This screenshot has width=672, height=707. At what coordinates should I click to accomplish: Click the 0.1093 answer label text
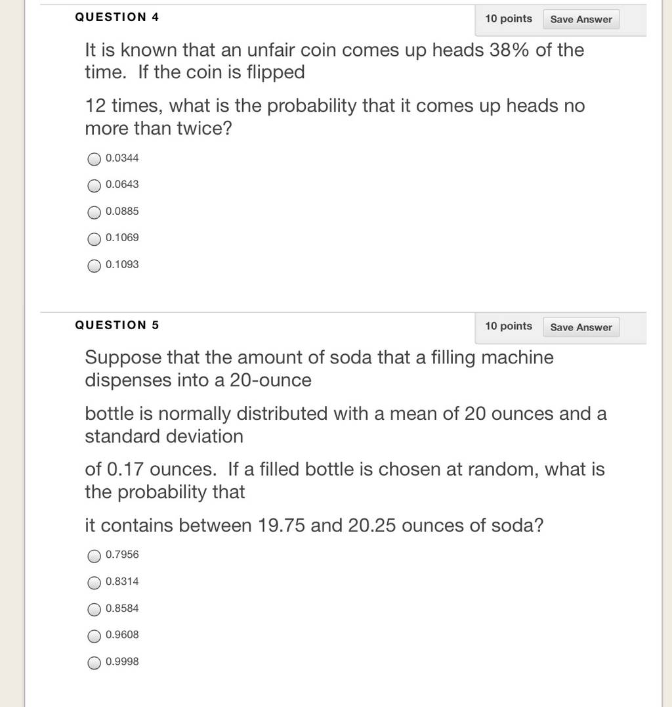pos(122,264)
